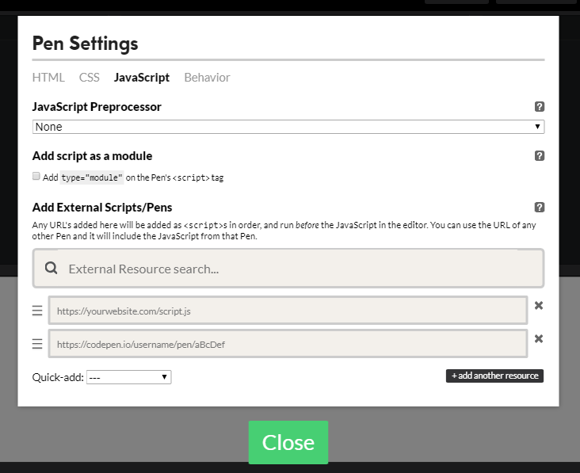This screenshot has width=580, height=473.
Task: Click the green Close button
Action: 288,442
